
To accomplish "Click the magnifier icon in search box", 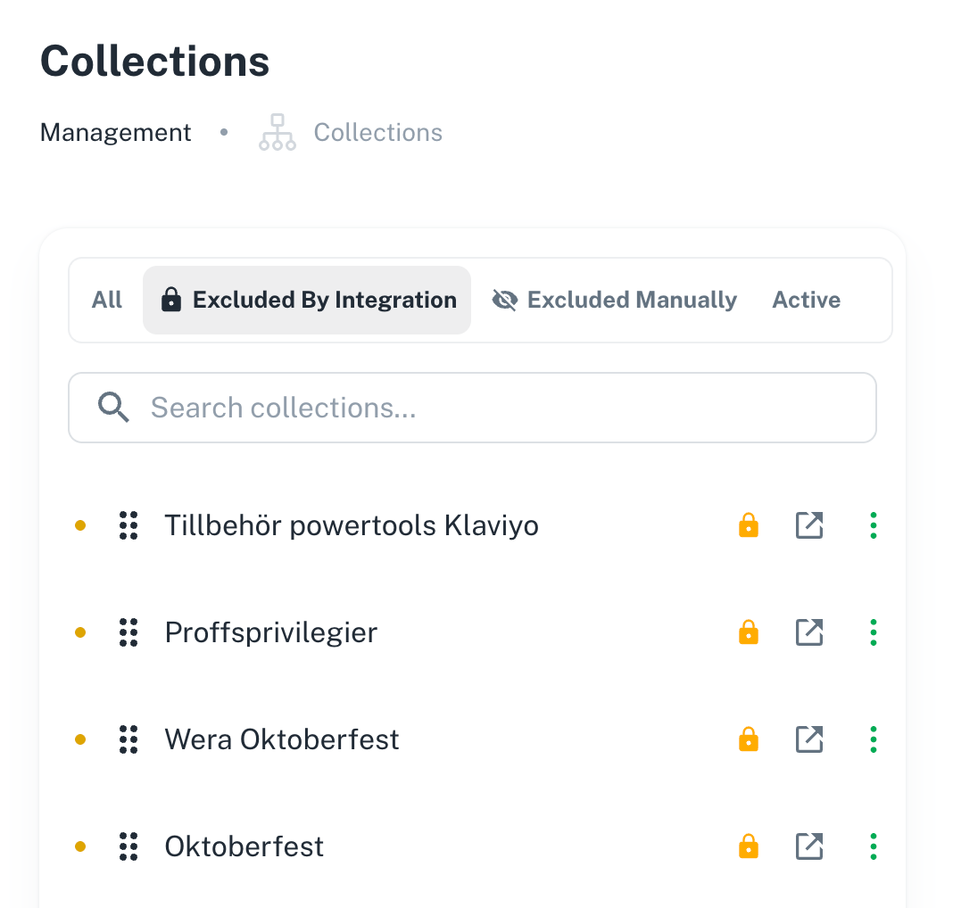I will [x=113, y=407].
